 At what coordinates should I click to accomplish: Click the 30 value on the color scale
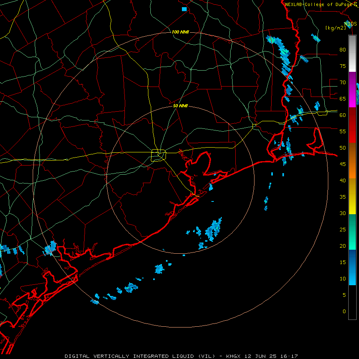click(x=343, y=213)
